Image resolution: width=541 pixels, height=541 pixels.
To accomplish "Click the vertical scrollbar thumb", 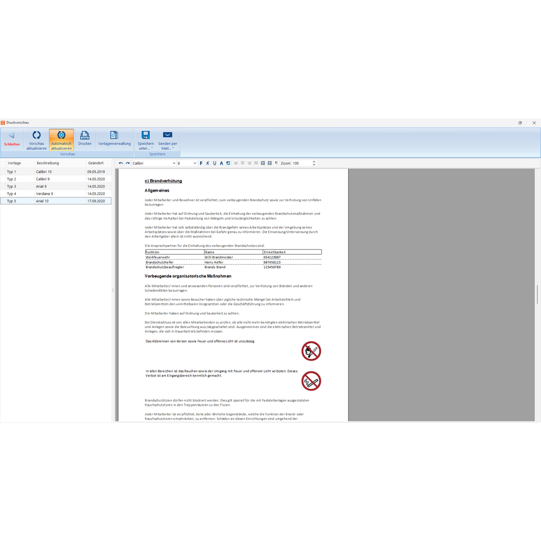I will [537, 295].
